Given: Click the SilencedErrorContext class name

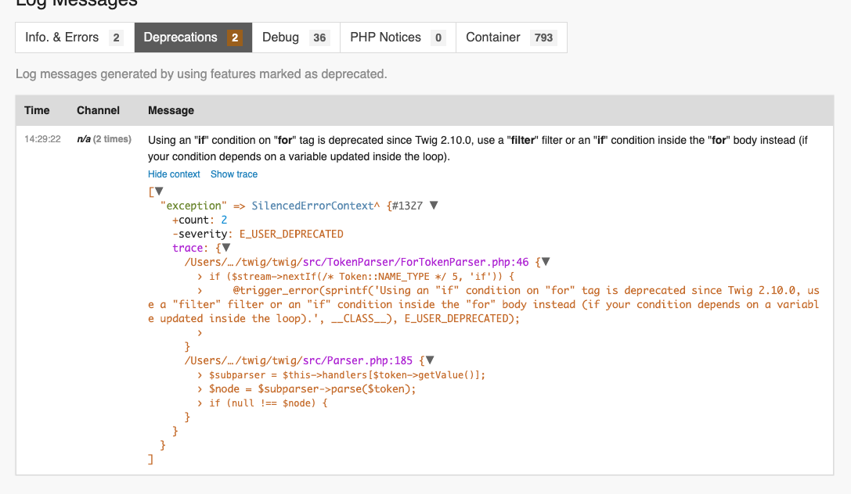Looking at the screenshot, I should click(x=312, y=206).
